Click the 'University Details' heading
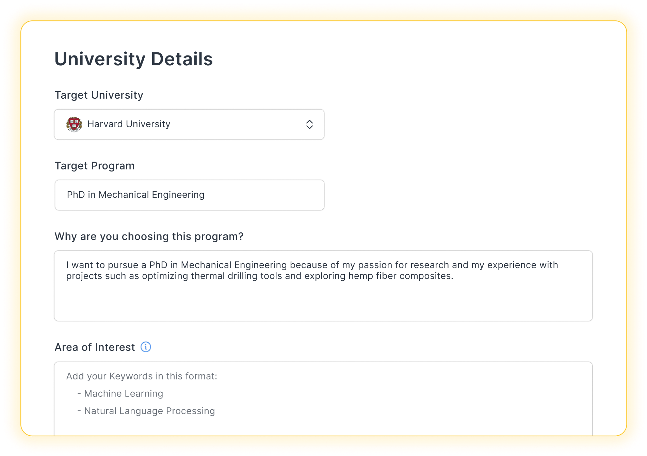This screenshot has height=456, width=647. pyautogui.click(x=133, y=59)
